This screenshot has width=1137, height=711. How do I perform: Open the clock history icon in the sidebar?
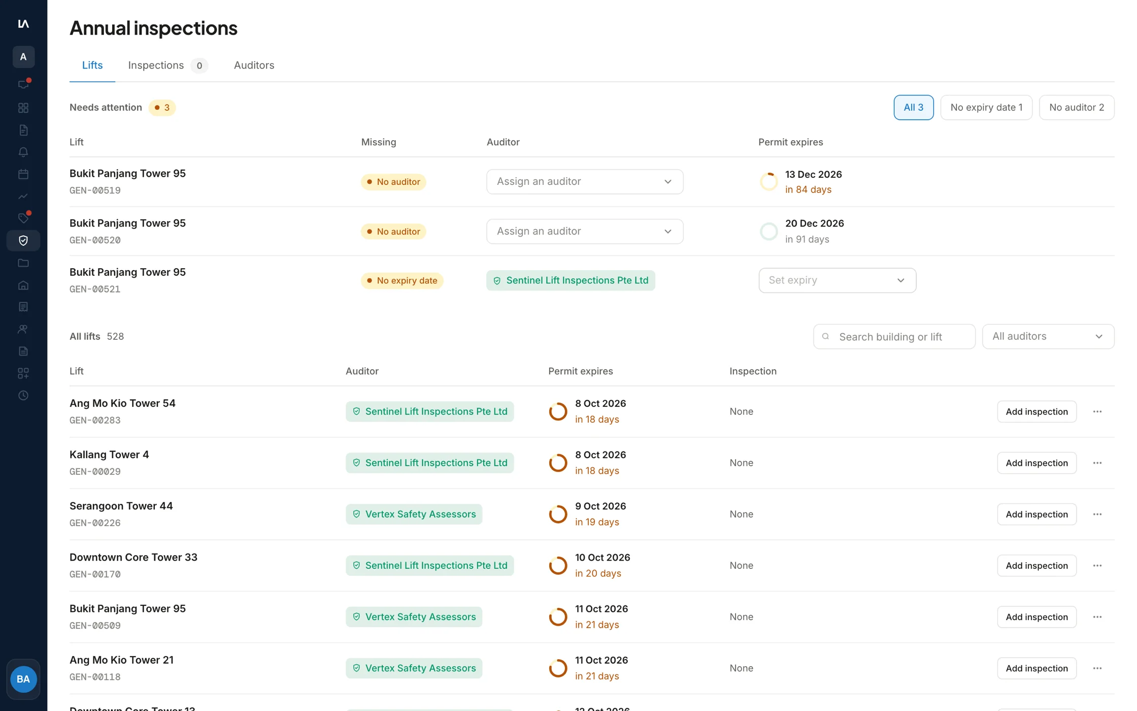(23, 395)
